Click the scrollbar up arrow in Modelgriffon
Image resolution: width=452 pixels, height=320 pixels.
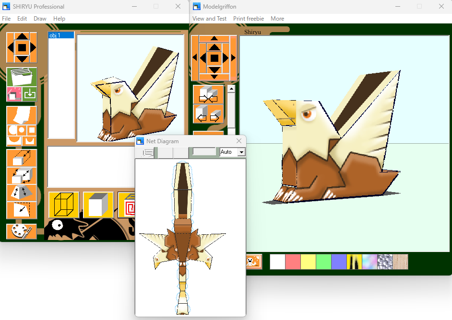tap(231, 89)
